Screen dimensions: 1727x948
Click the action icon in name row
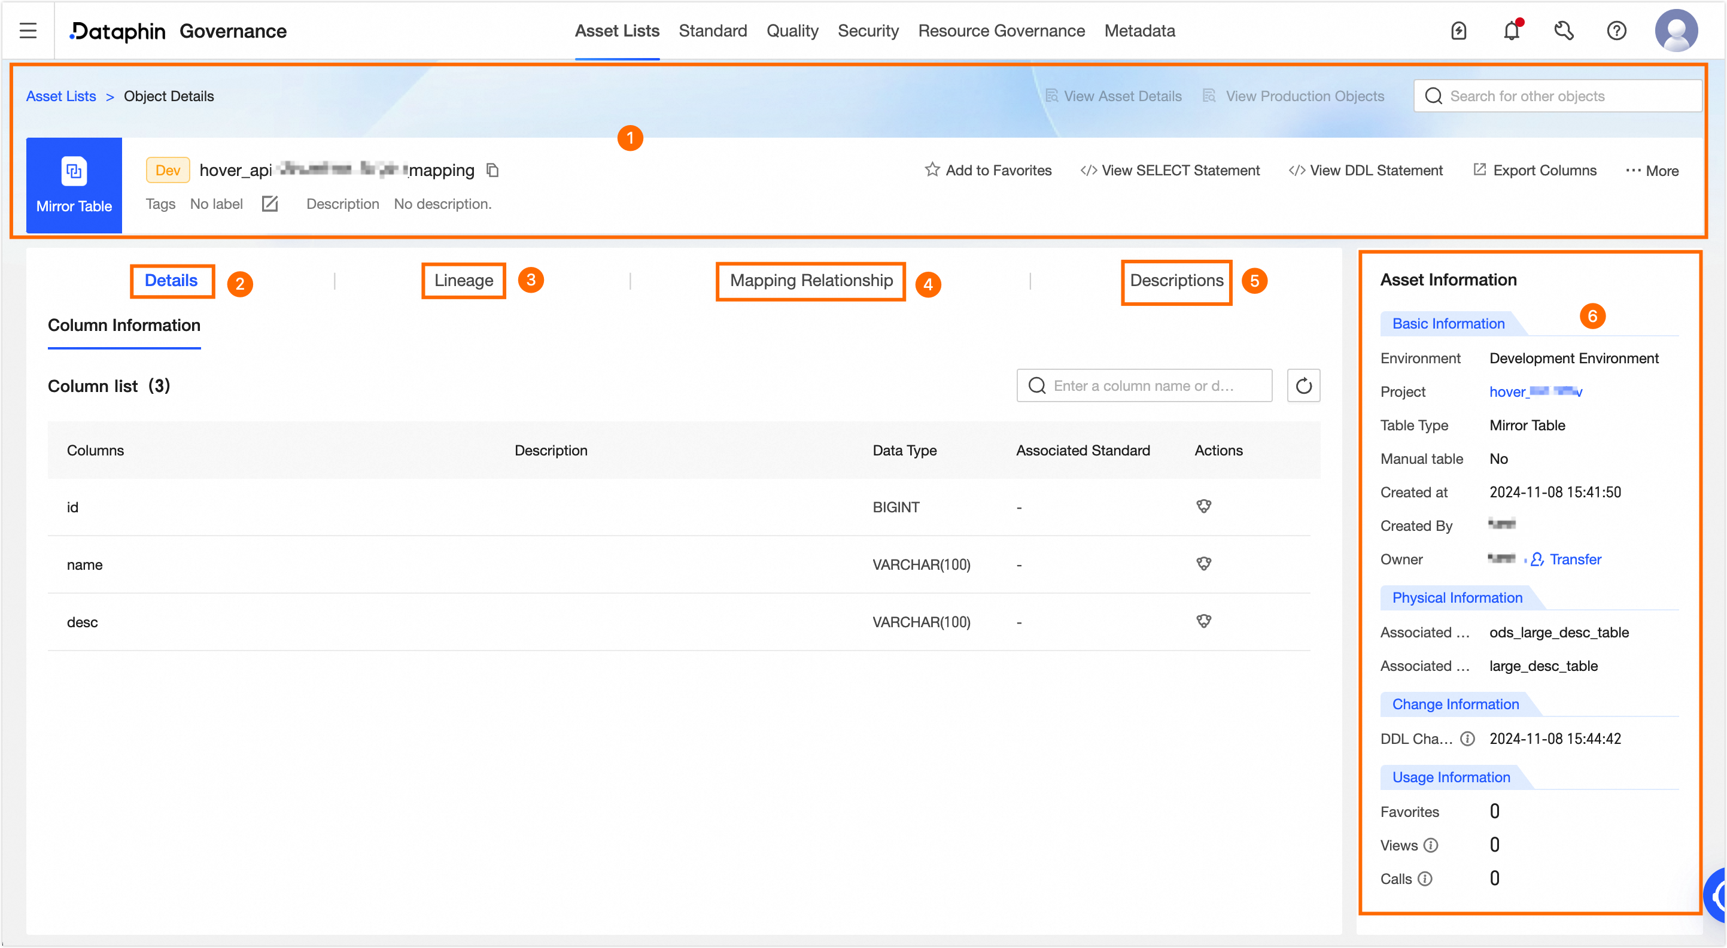(x=1204, y=564)
